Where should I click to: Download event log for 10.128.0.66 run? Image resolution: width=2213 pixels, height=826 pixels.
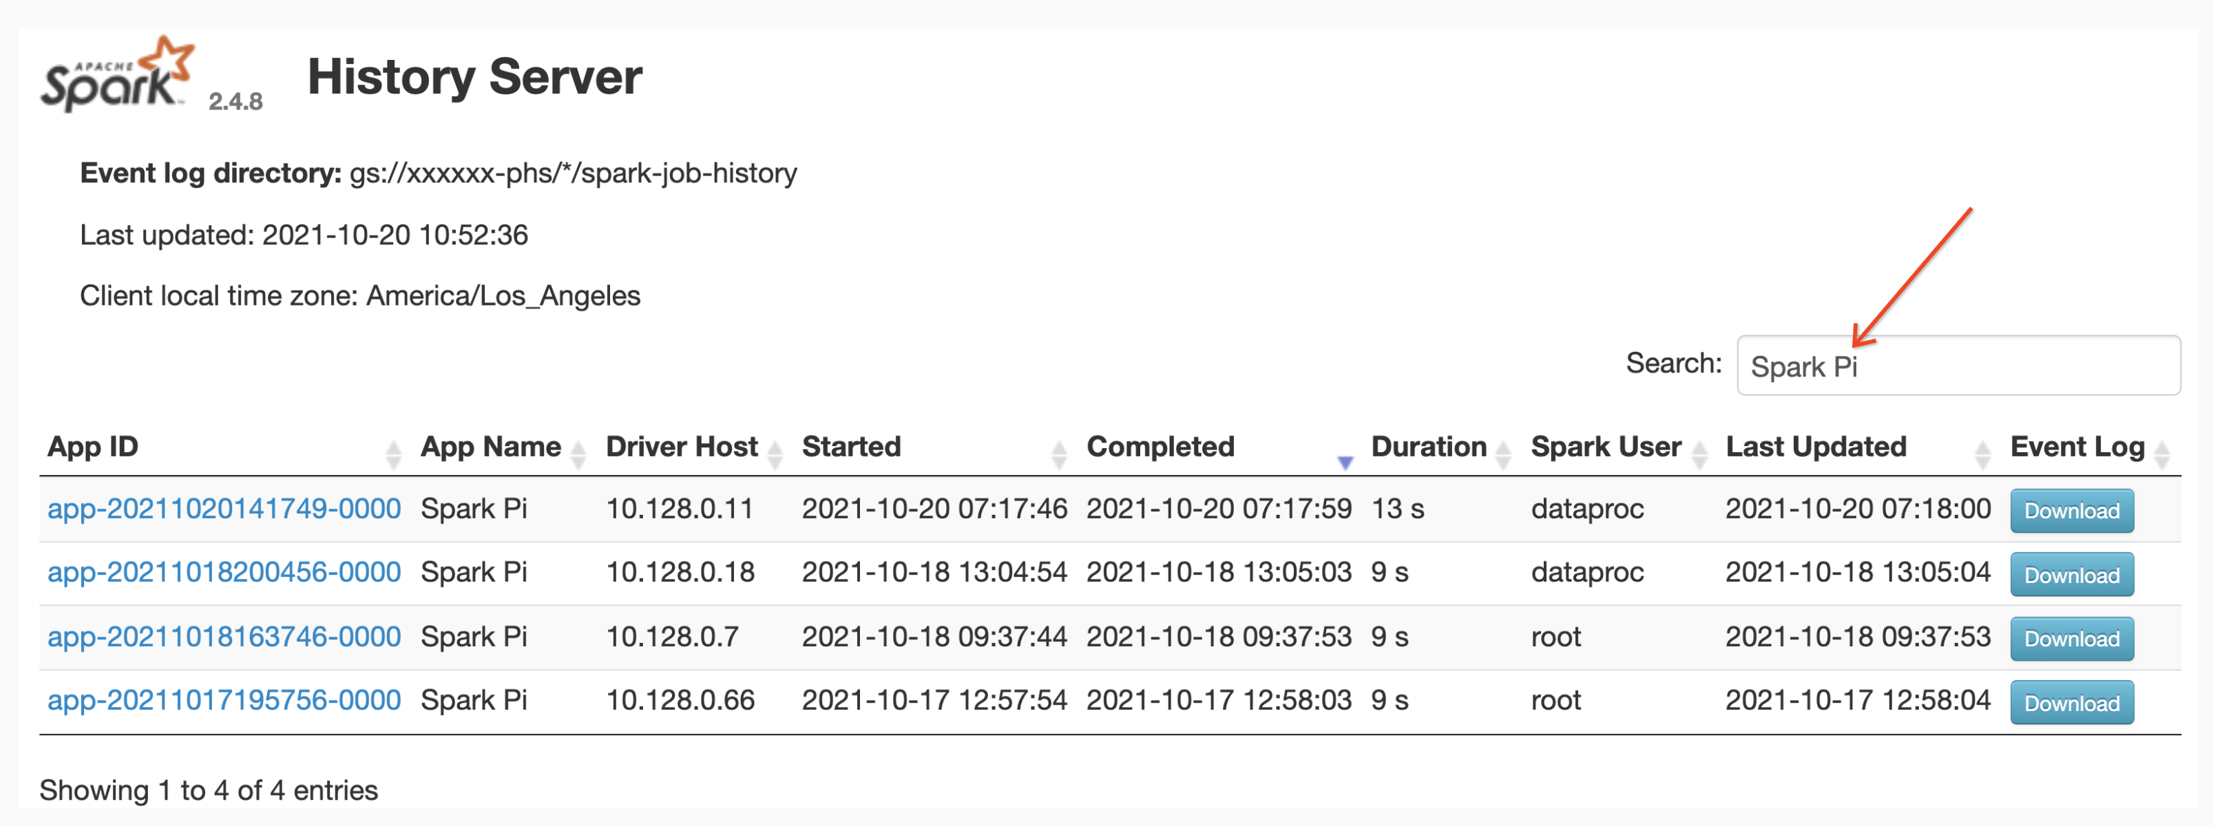pos(2071,702)
